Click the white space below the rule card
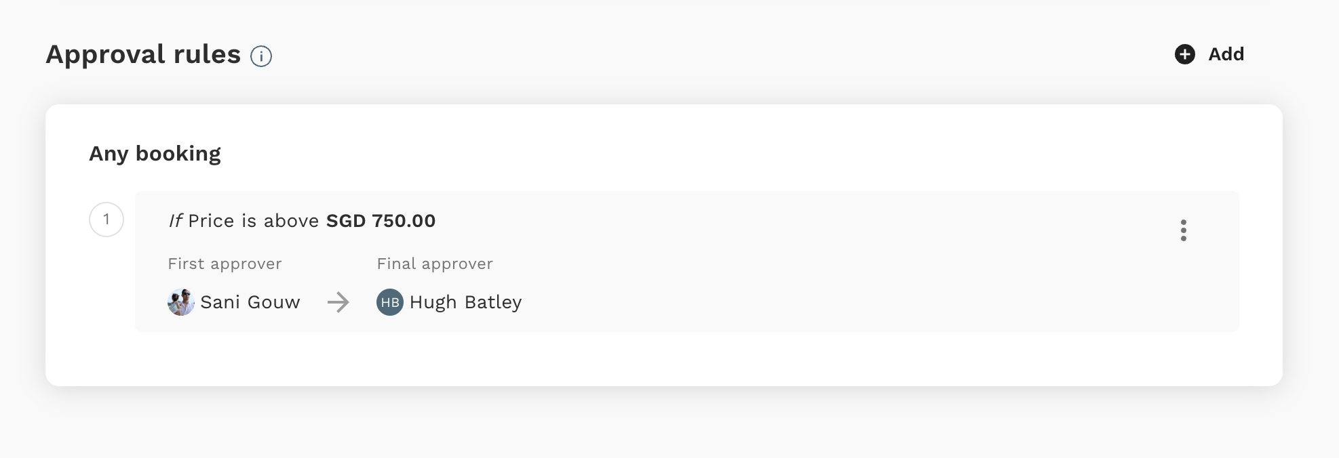This screenshot has height=458, width=1339. (x=663, y=358)
